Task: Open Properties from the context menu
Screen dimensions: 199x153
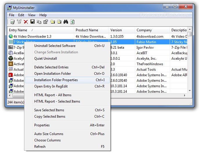Action: tap(67, 125)
